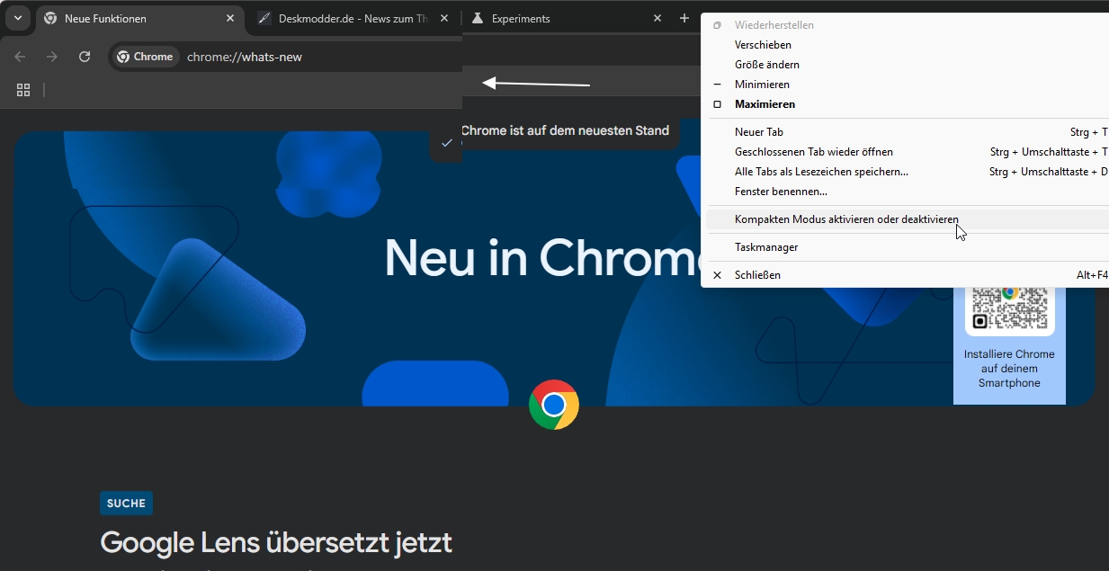Select Neuer Tab from context menu
The width and height of the screenshot is (1109, 571).
[758, 132]
